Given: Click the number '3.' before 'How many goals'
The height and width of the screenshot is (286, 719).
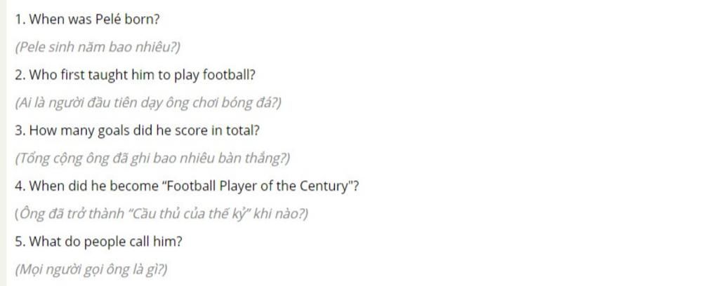Looking at the screenshot, I should point(20,131).
